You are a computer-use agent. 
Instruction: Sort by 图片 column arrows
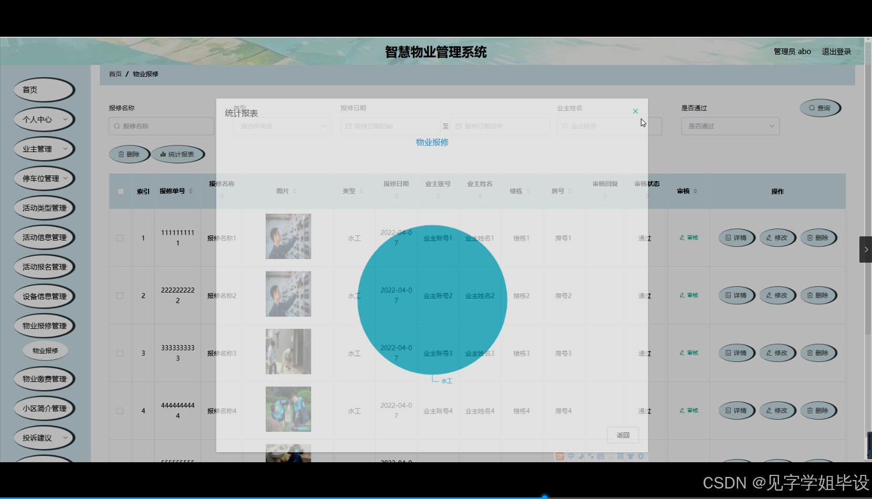tap(295, 191)
